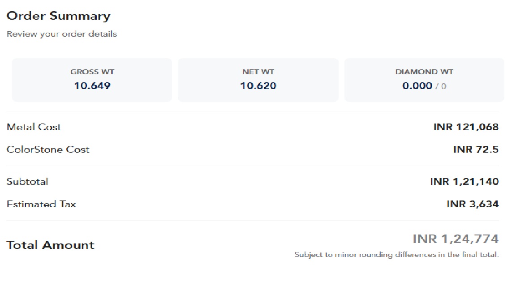Click the 'Review your order details' subtitle
Viewport: 516px width, 290px height.
pos(62,34)
